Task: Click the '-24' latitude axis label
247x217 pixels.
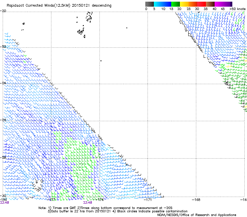Action: (3, 83)
